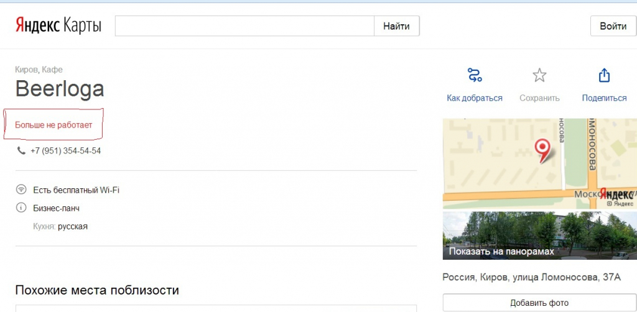Viewport: 637px width, 312px height.
Task: Click the Найти search button
Action: point(396,26)
